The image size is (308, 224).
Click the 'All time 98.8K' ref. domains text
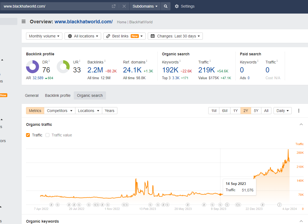click(x=134, y=78)
